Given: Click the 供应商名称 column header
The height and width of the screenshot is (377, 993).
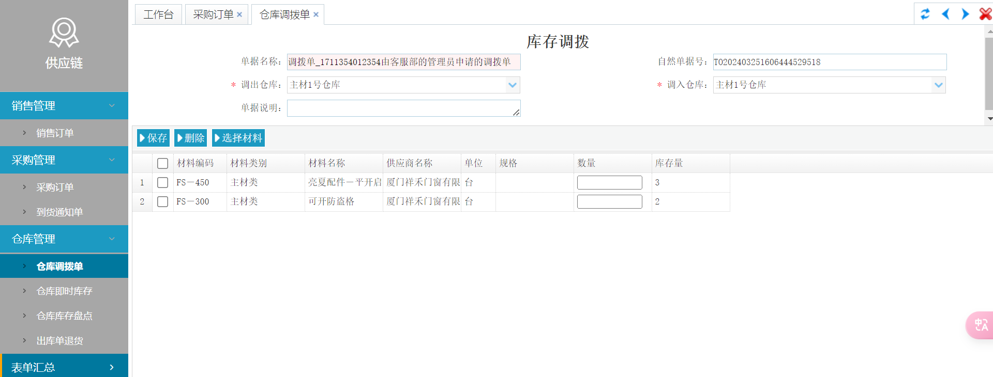Looking at the screenshot, I should [422, 163].
